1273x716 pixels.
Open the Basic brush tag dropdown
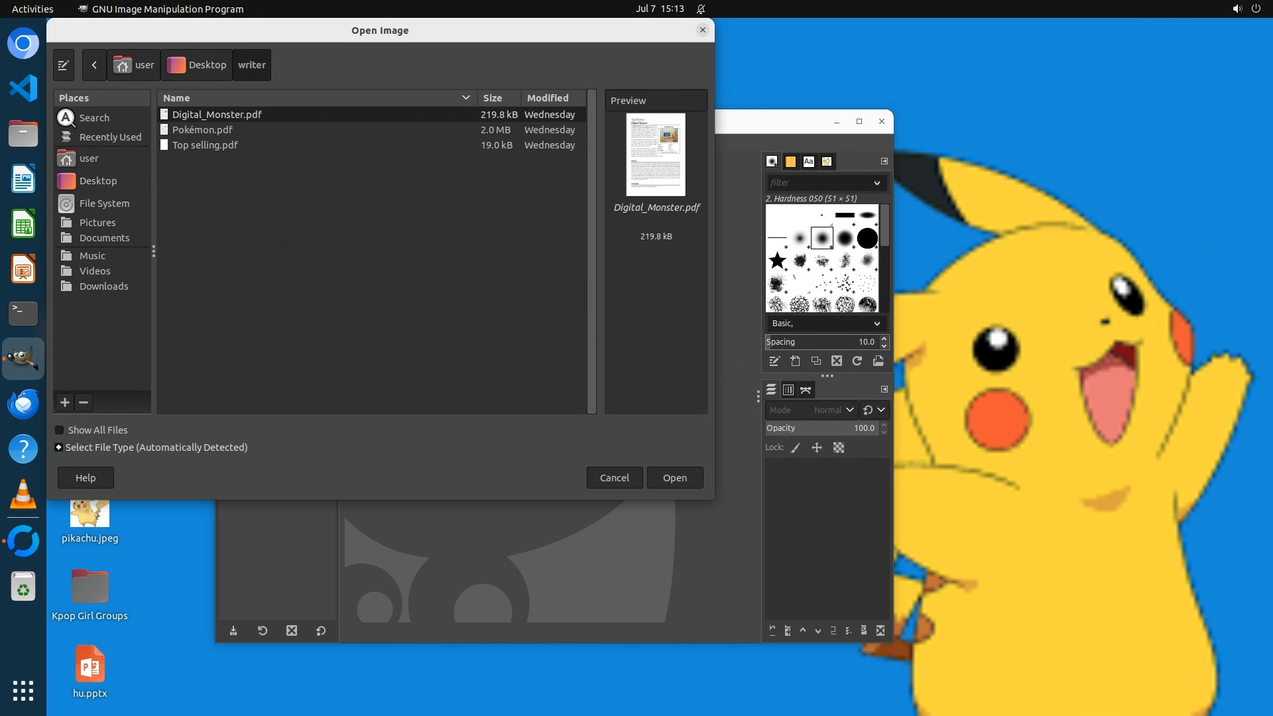click(825, 324)
